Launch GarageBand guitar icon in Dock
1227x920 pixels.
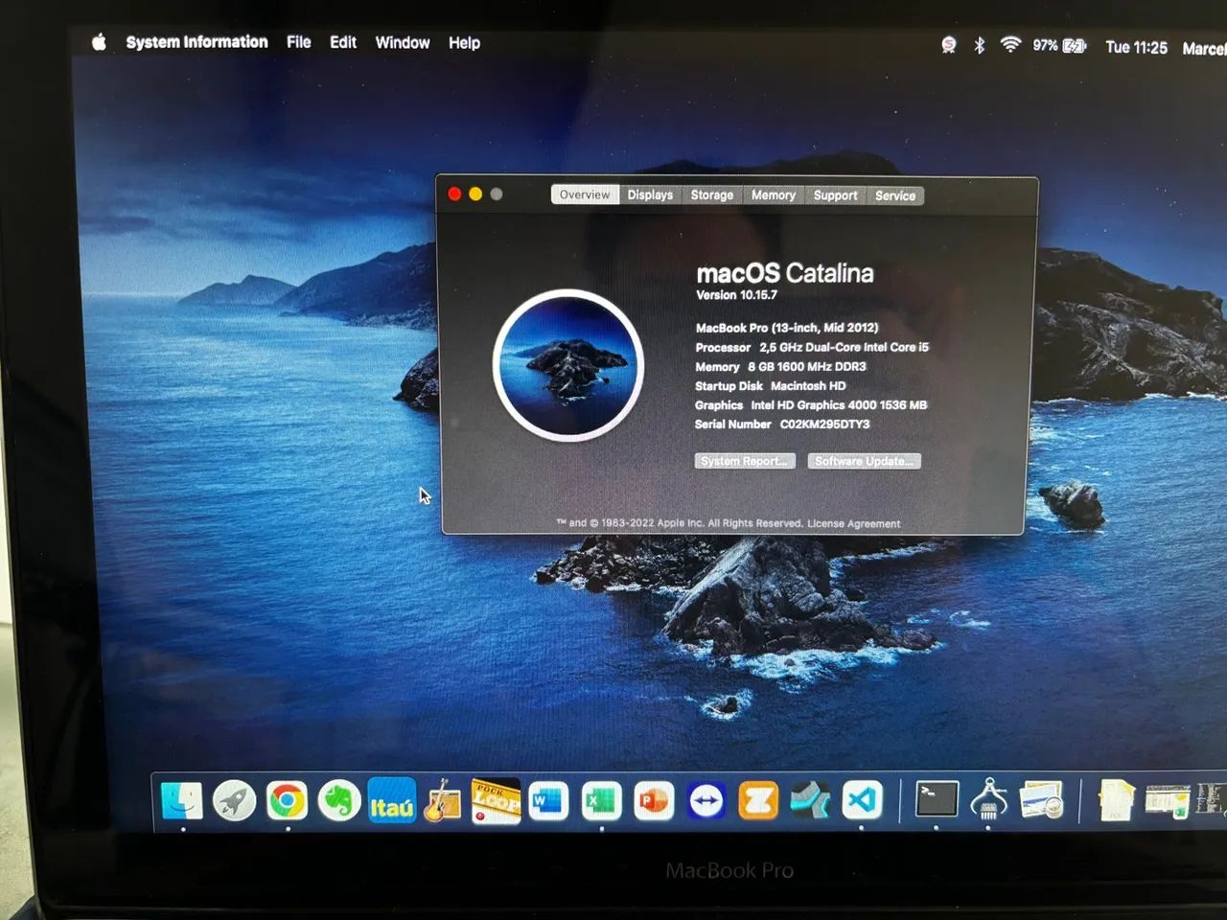[442, 801]
